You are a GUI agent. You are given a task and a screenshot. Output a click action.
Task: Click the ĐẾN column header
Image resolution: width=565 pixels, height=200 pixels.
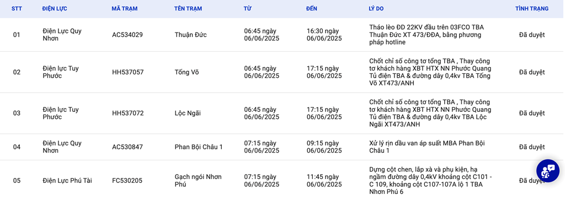click(x=312, y=9)
